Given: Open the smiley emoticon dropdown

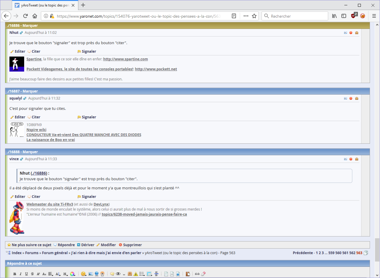Looking at the screenshot, I should (x=84, y=274).
